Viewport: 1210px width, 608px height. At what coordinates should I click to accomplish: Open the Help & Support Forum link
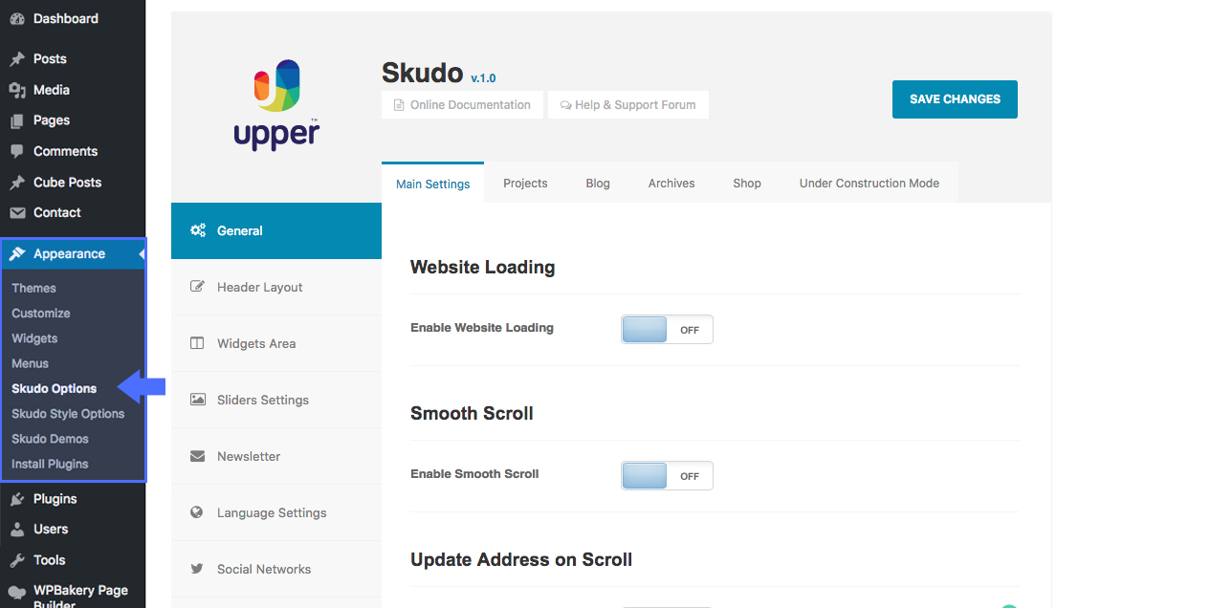627,105
